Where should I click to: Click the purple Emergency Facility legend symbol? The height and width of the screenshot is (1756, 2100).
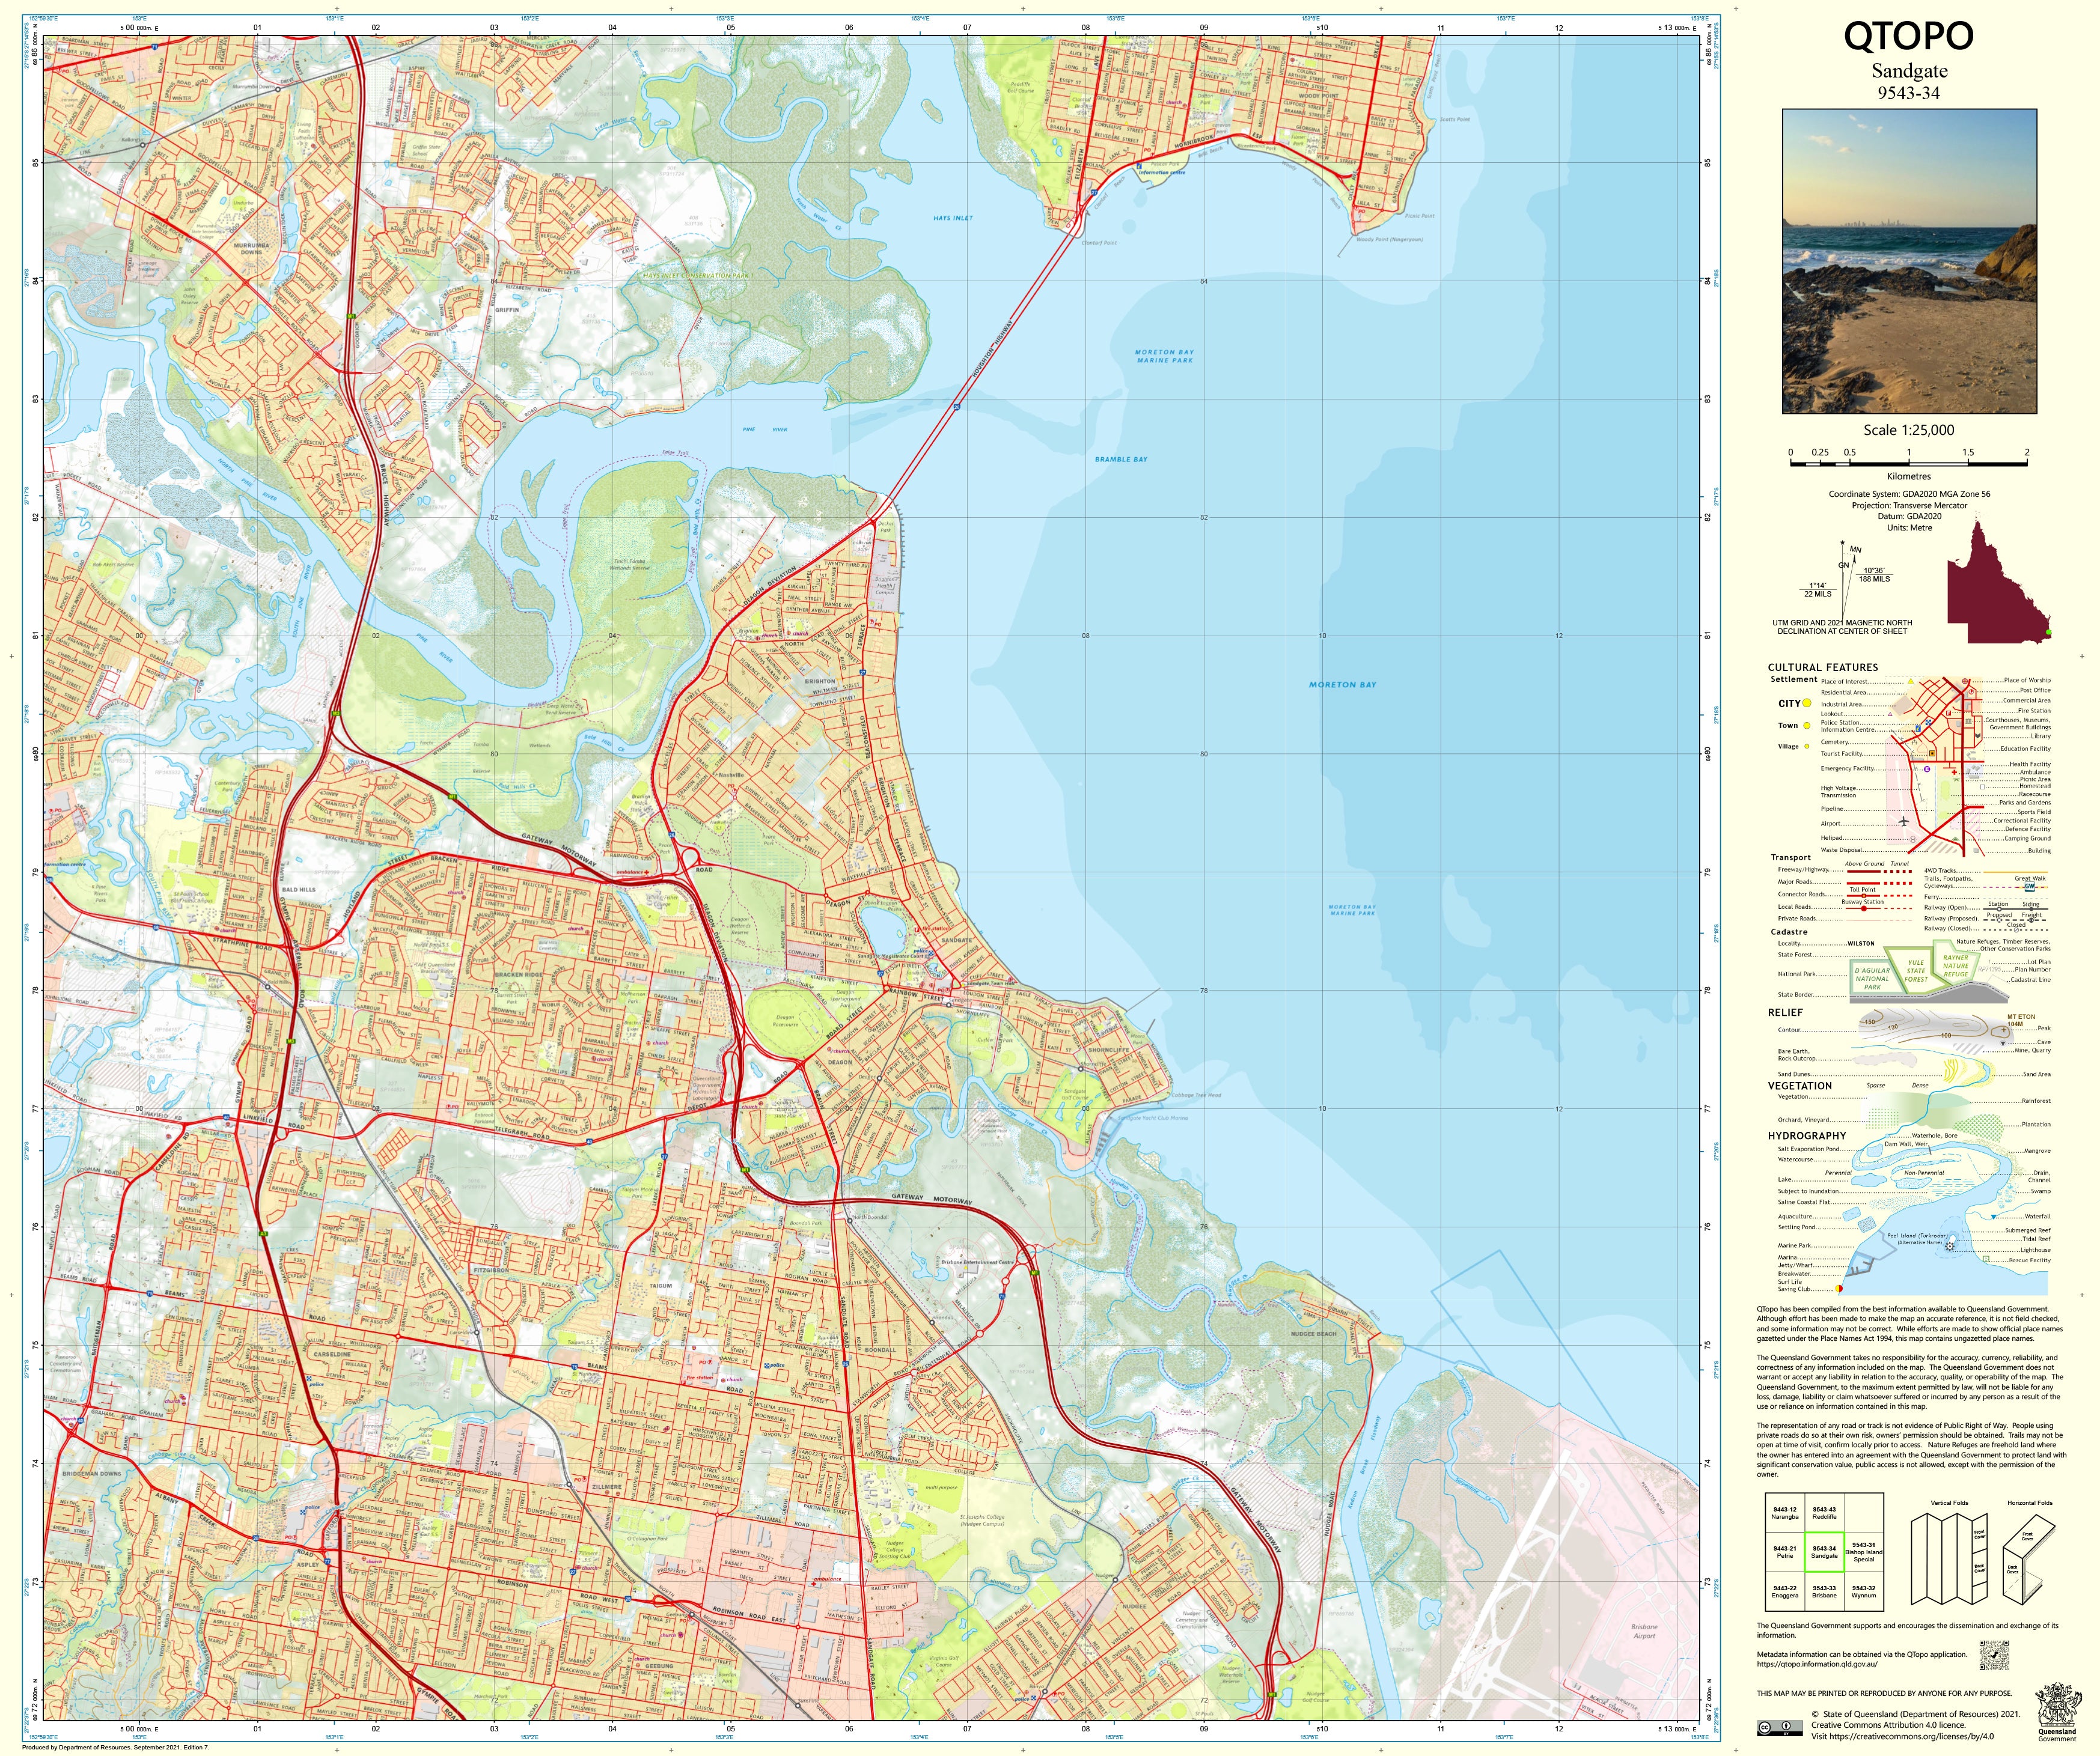click(1927, 768)
